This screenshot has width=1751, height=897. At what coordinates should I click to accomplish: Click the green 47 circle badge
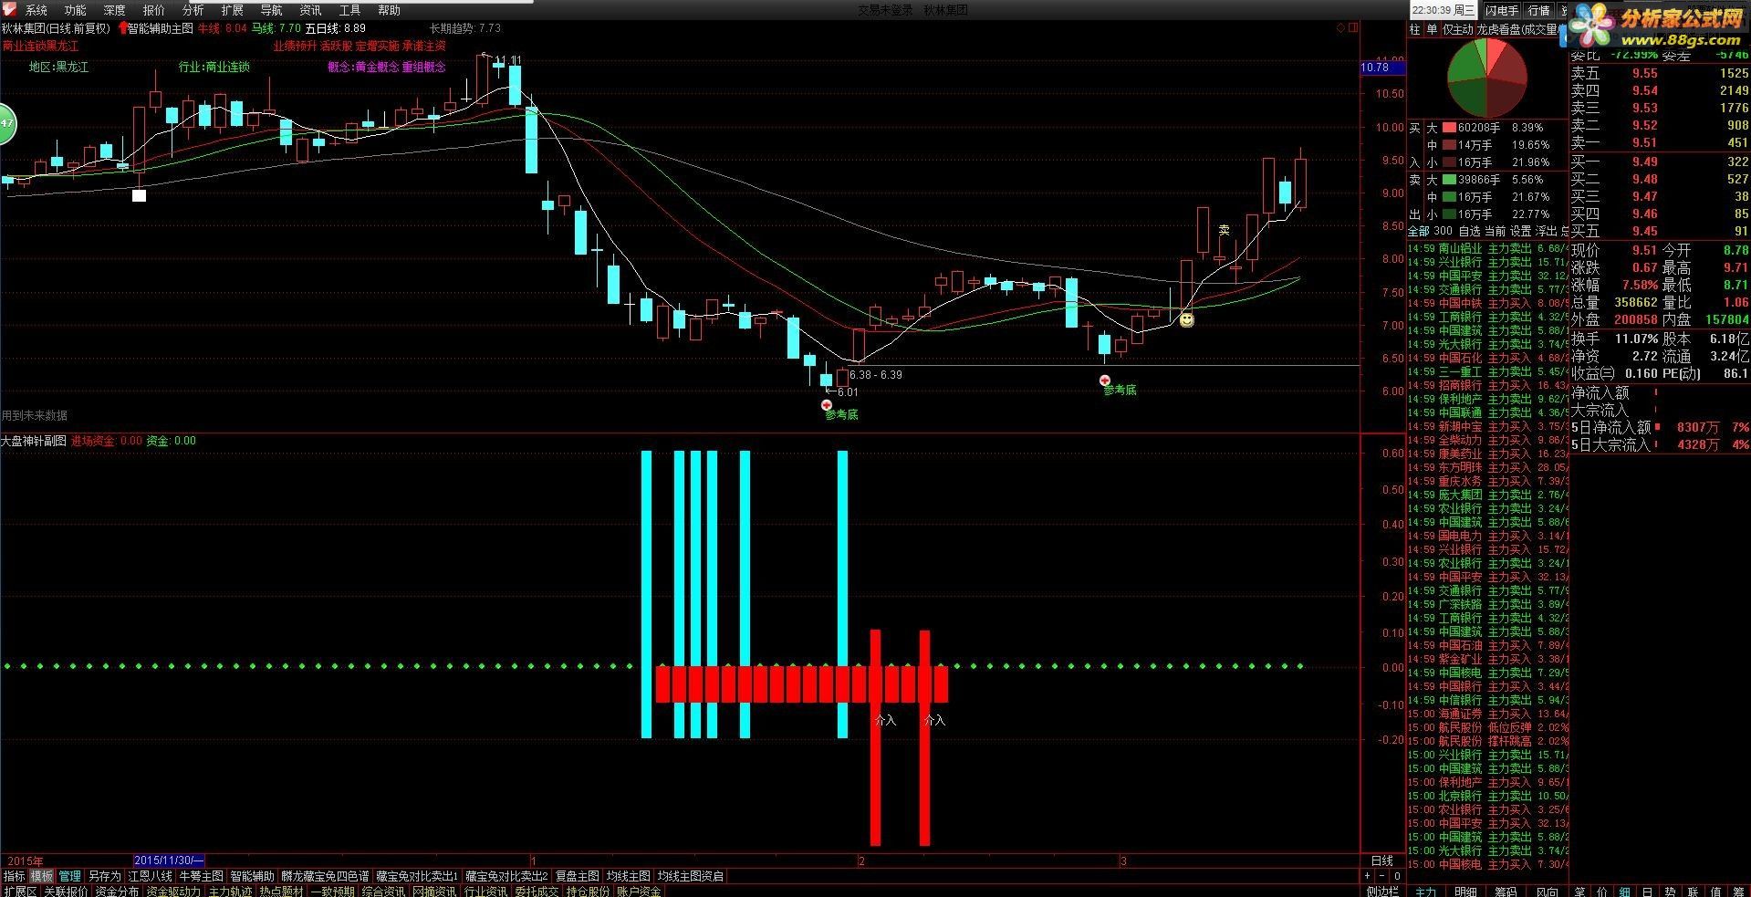coord(6,124)
